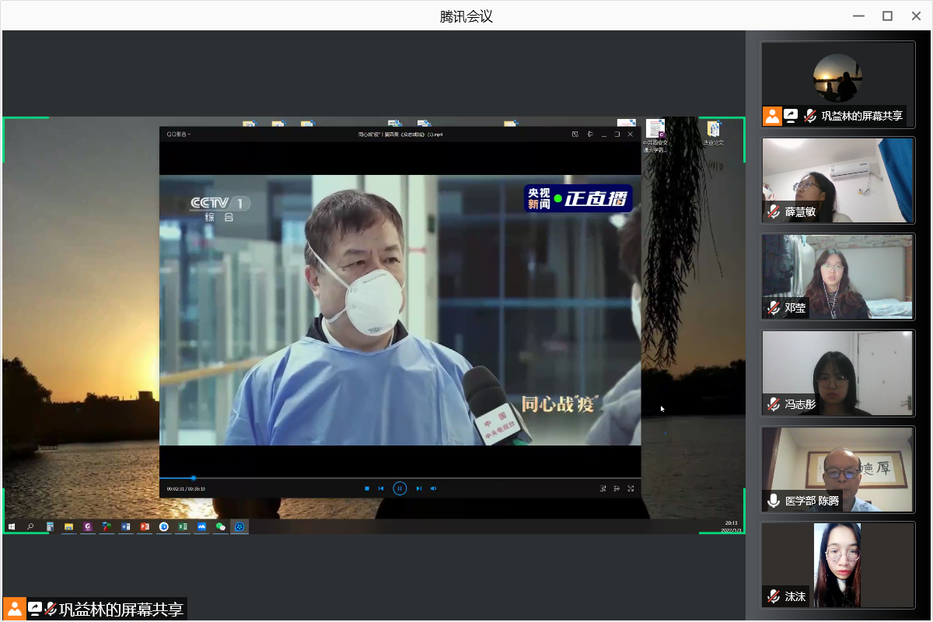Select 医学部 陈腾's video thumbnail
Screen dimensions: 933x622
pos(838,470)
